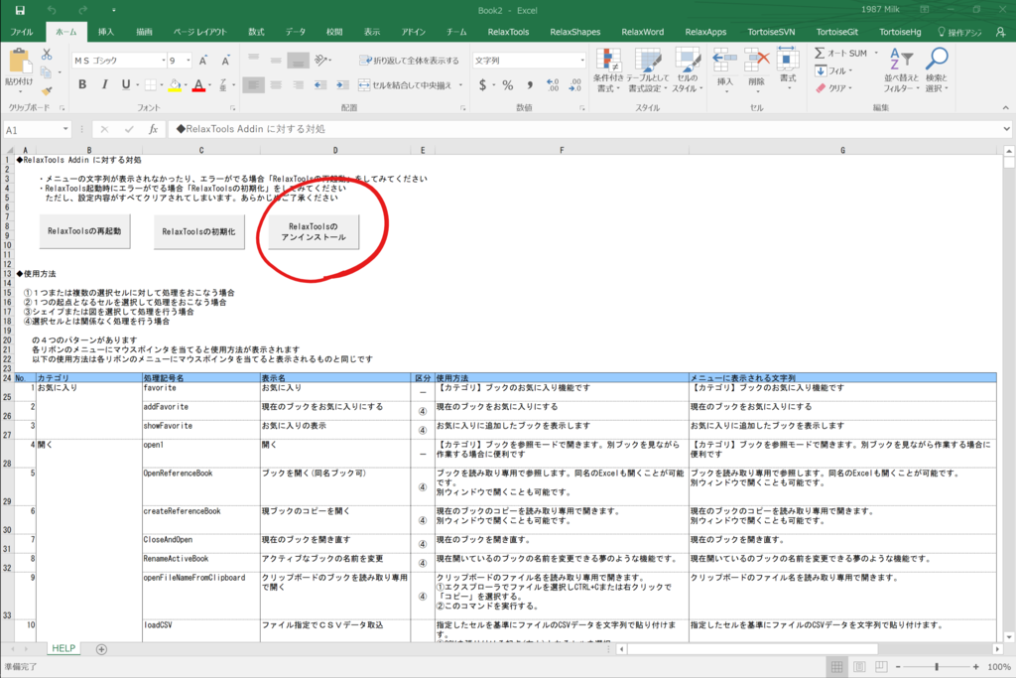Switch to Page Layout view in status bar
The height and width of the screenshot is (678, 1016).
859,666
